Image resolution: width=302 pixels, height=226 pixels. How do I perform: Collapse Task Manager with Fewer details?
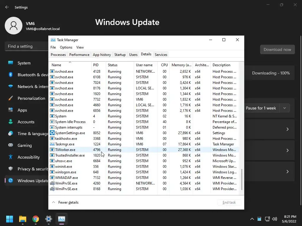(65, 202)
